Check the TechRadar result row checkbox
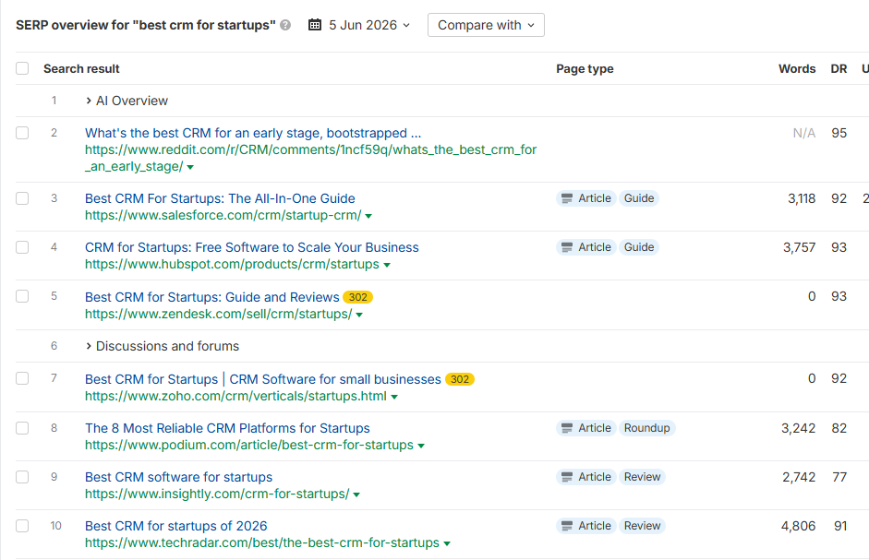 coord(22,526)
